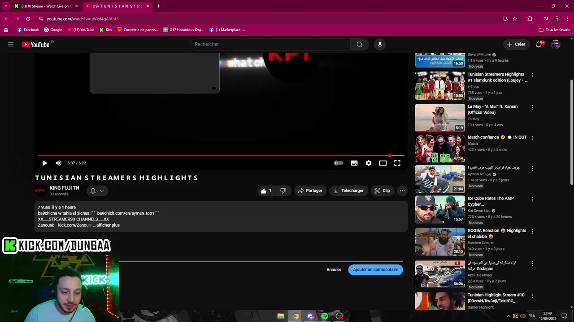
Task: Open a new browser tab
Action: point(158,6)
